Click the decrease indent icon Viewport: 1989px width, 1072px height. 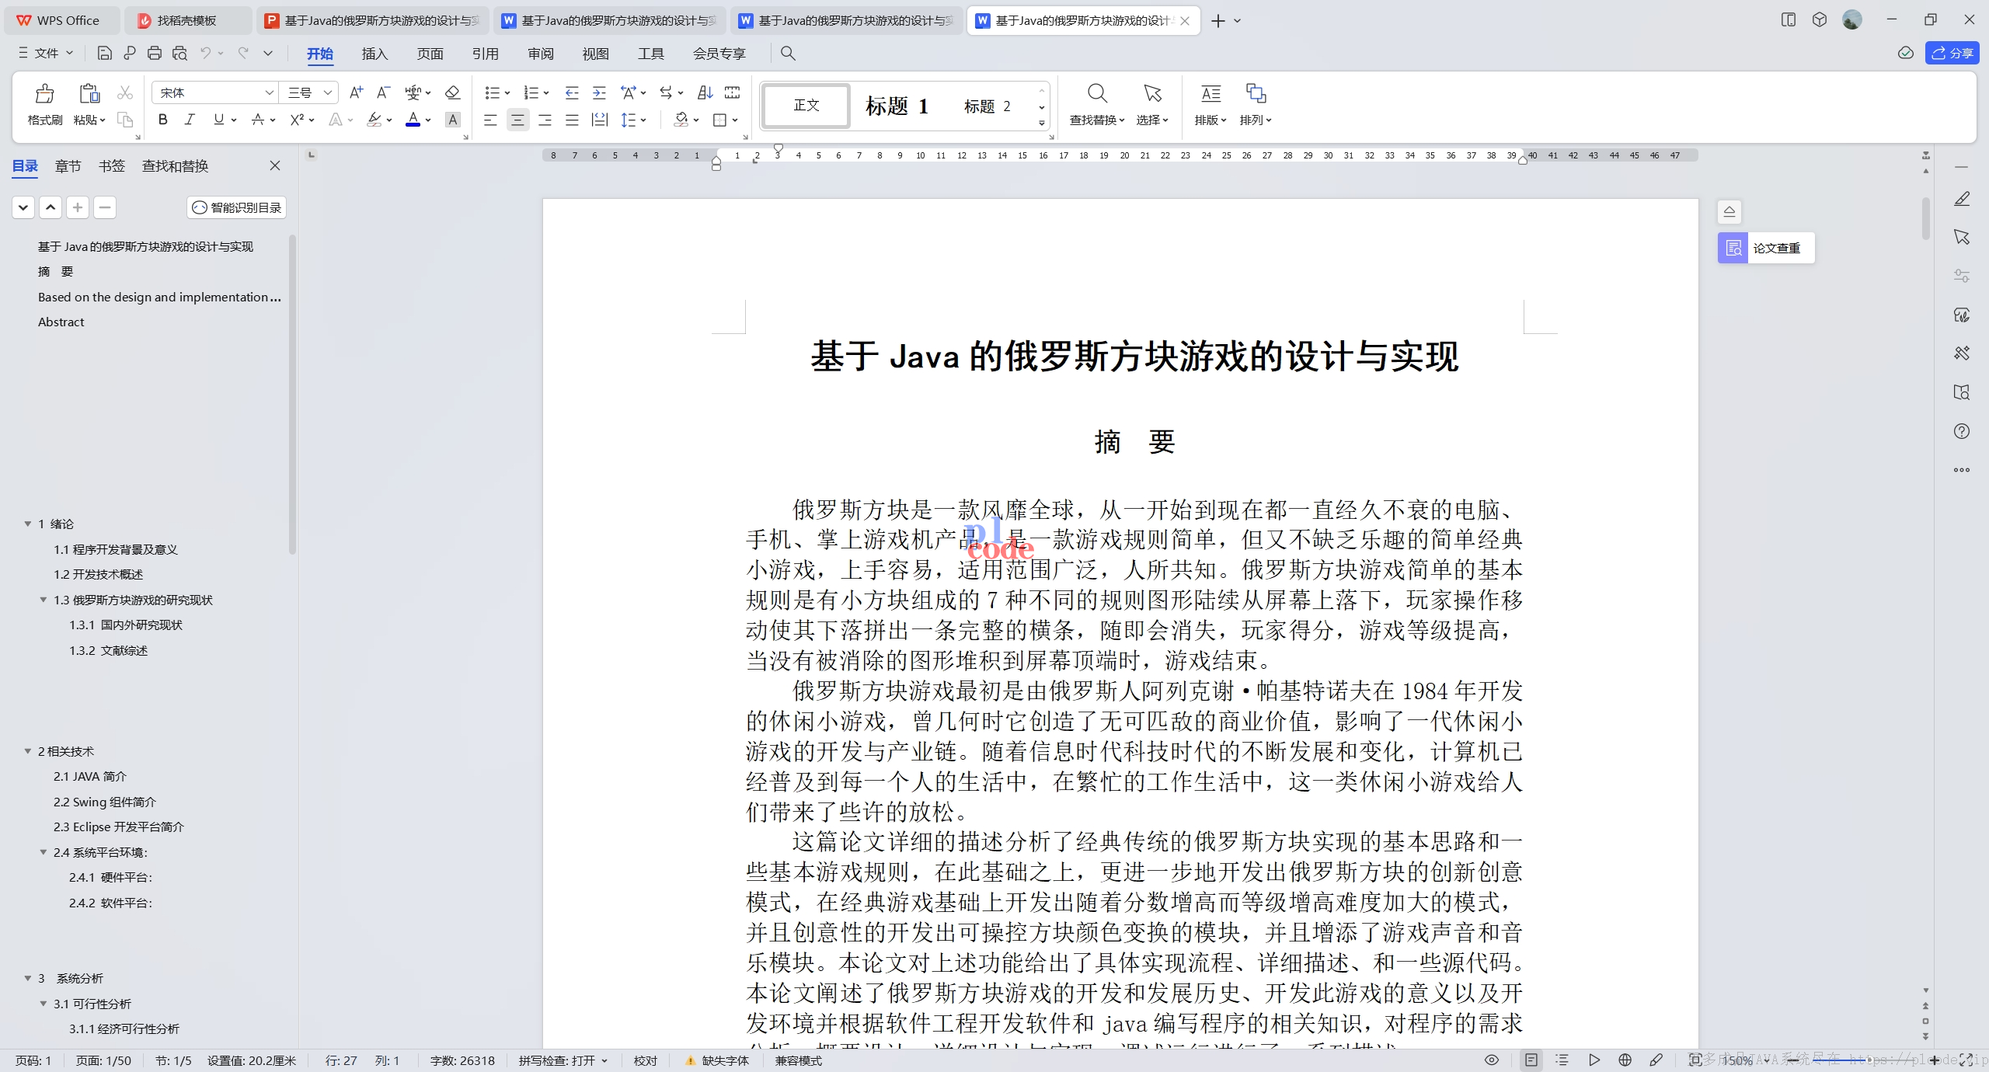click(572, 92)
